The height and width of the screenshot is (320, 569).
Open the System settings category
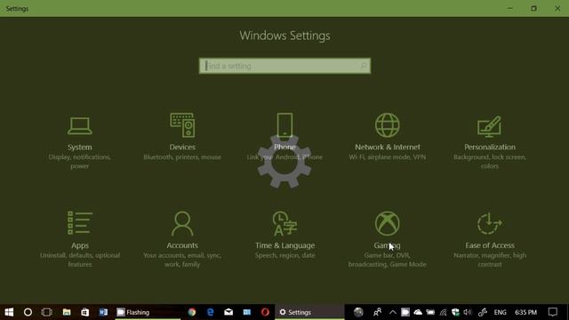point(79,143)
